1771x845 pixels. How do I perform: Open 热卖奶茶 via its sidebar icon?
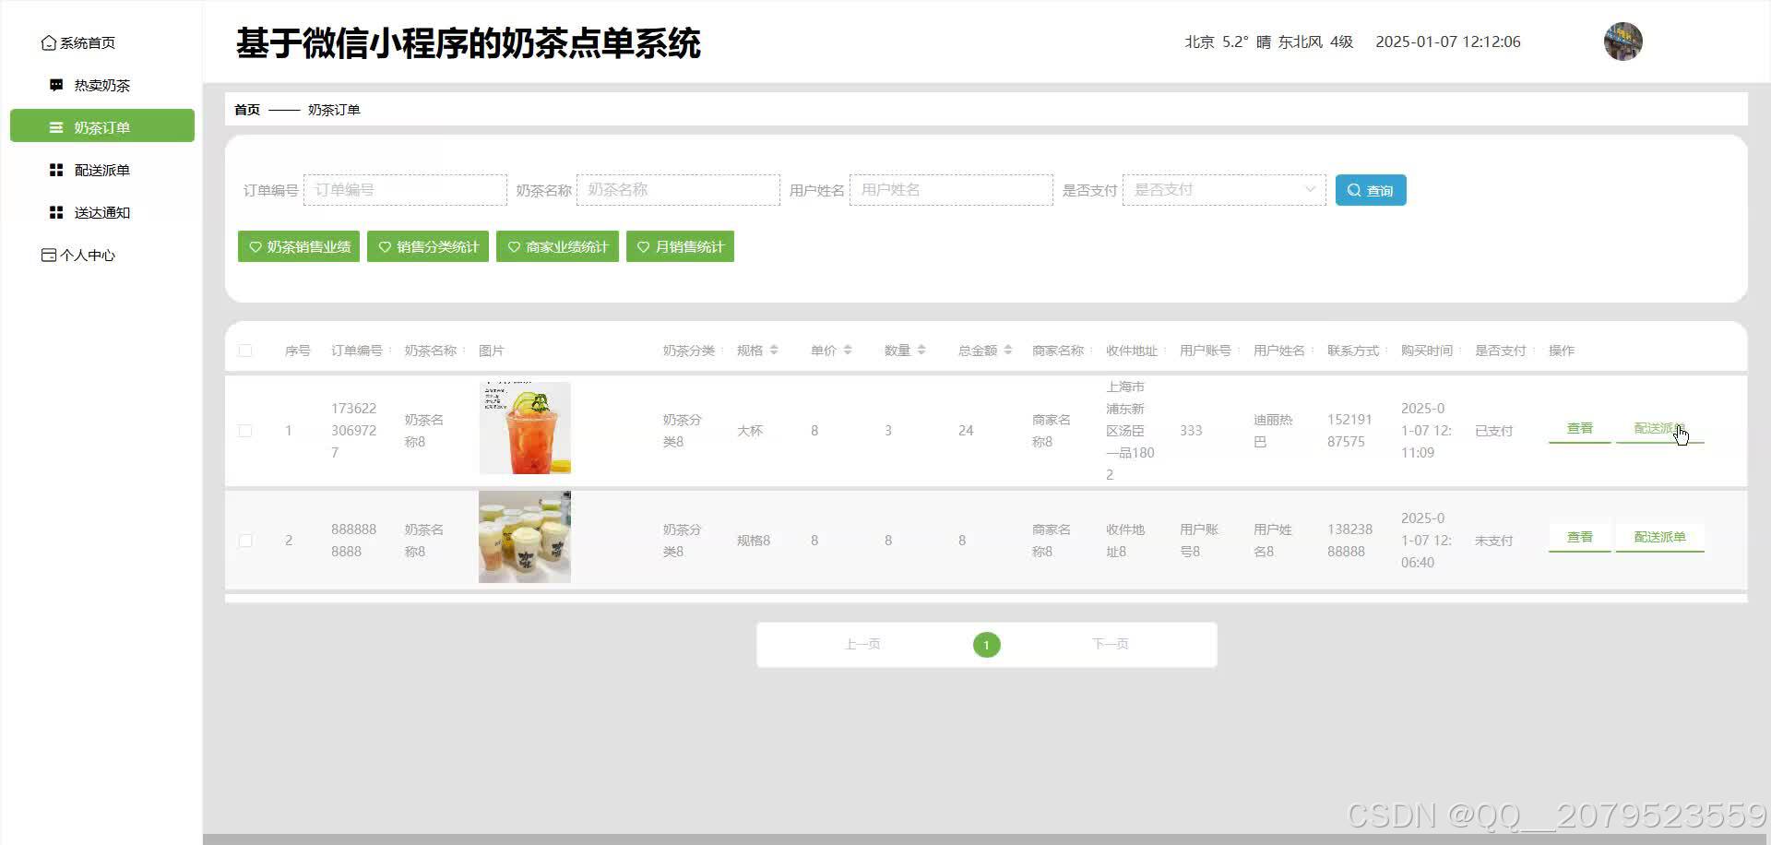pyautogui.click(x=55, y=84)
